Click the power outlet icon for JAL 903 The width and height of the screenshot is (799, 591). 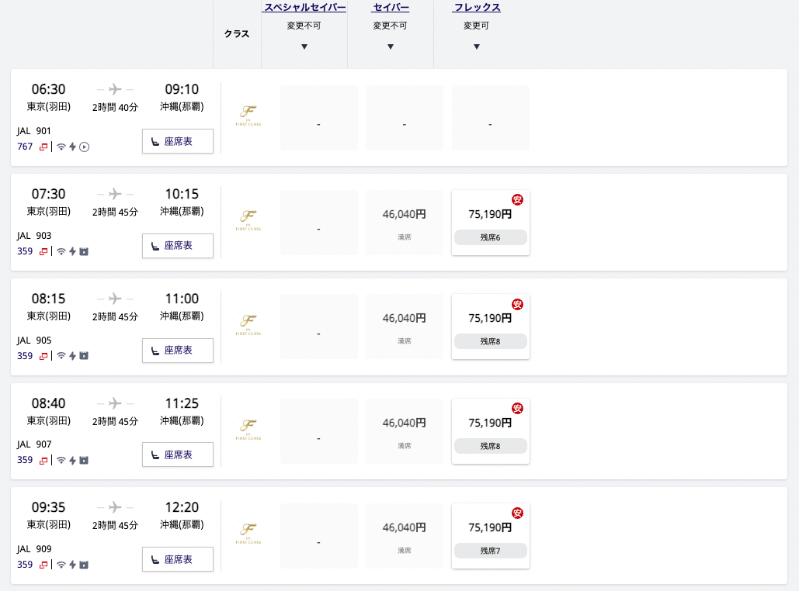point(72,251)
